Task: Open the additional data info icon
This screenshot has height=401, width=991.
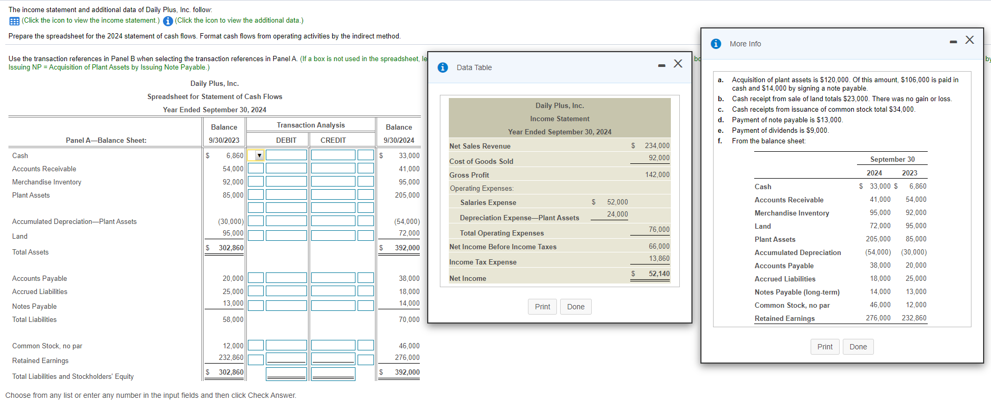Action: (168, 21)
